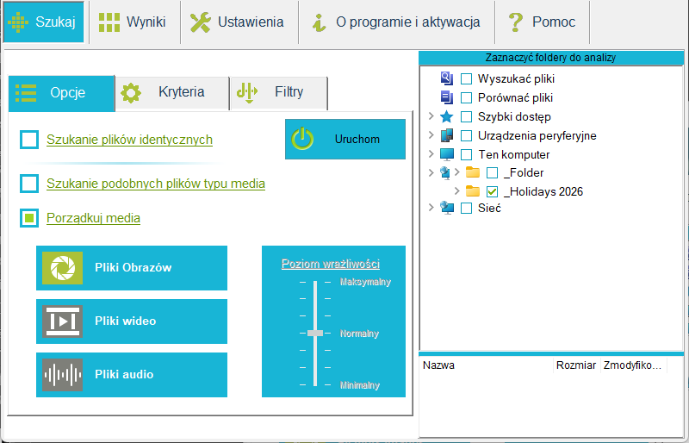Click the network globe icon beside _Folder

(x=445, y=172)
